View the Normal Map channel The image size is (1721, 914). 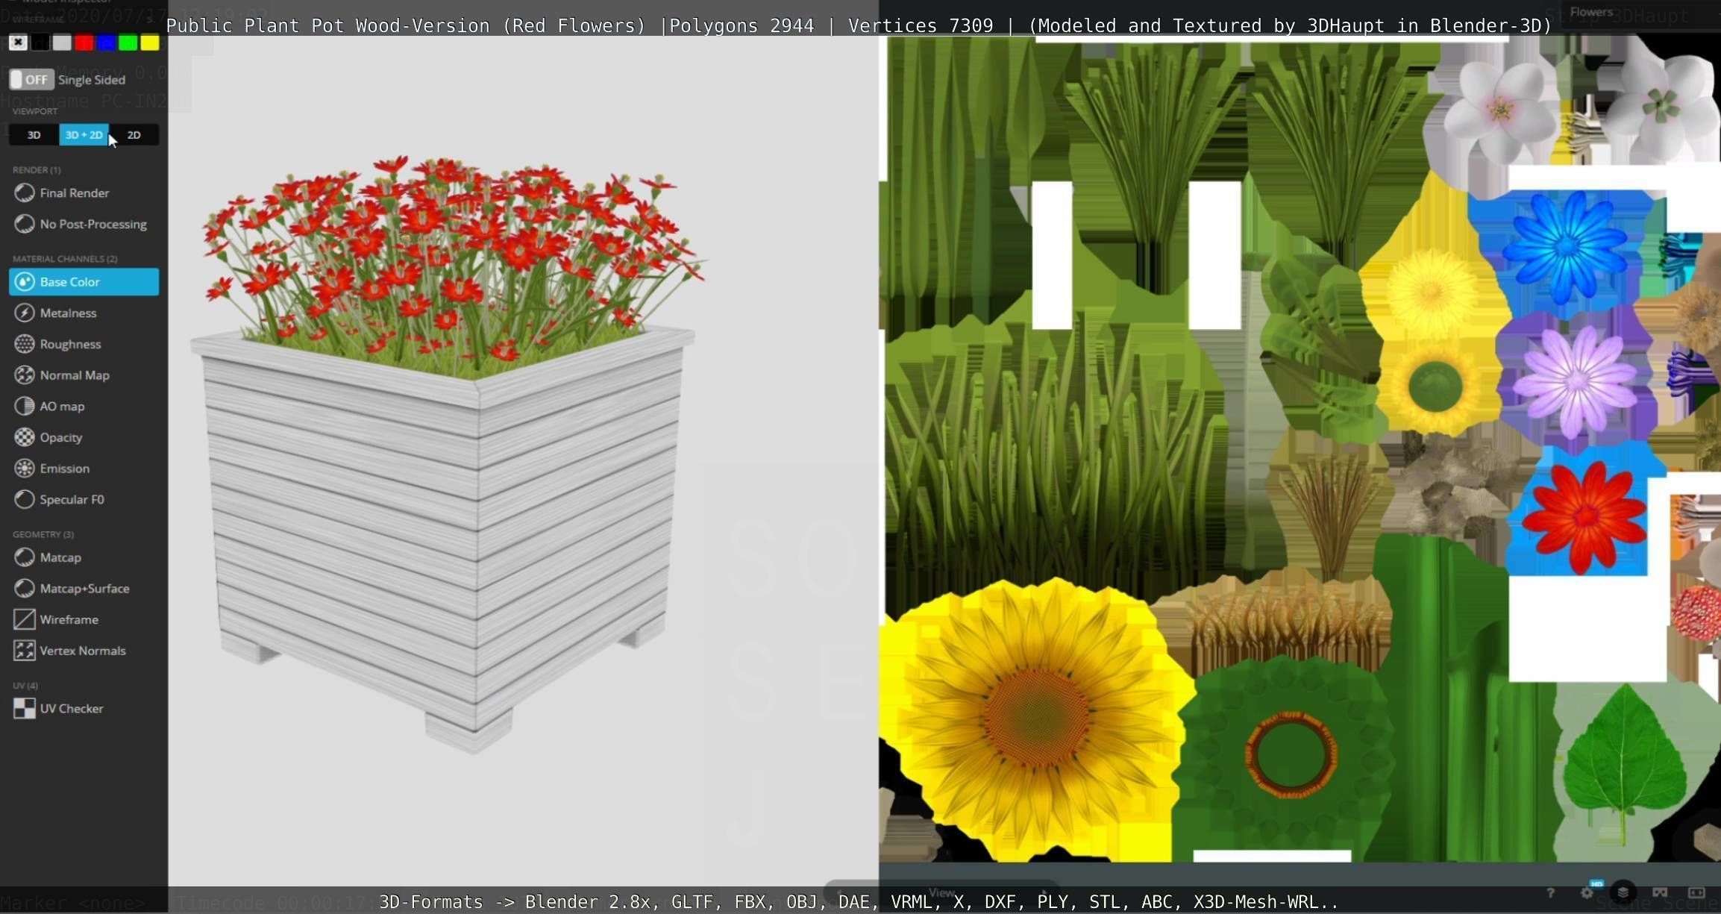point(84,375)
